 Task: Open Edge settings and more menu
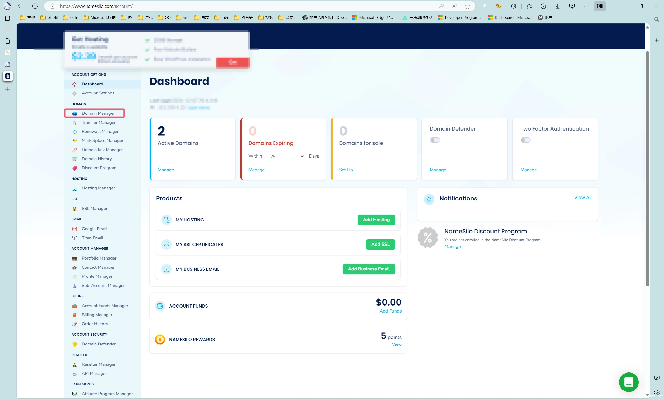(586, 6)
